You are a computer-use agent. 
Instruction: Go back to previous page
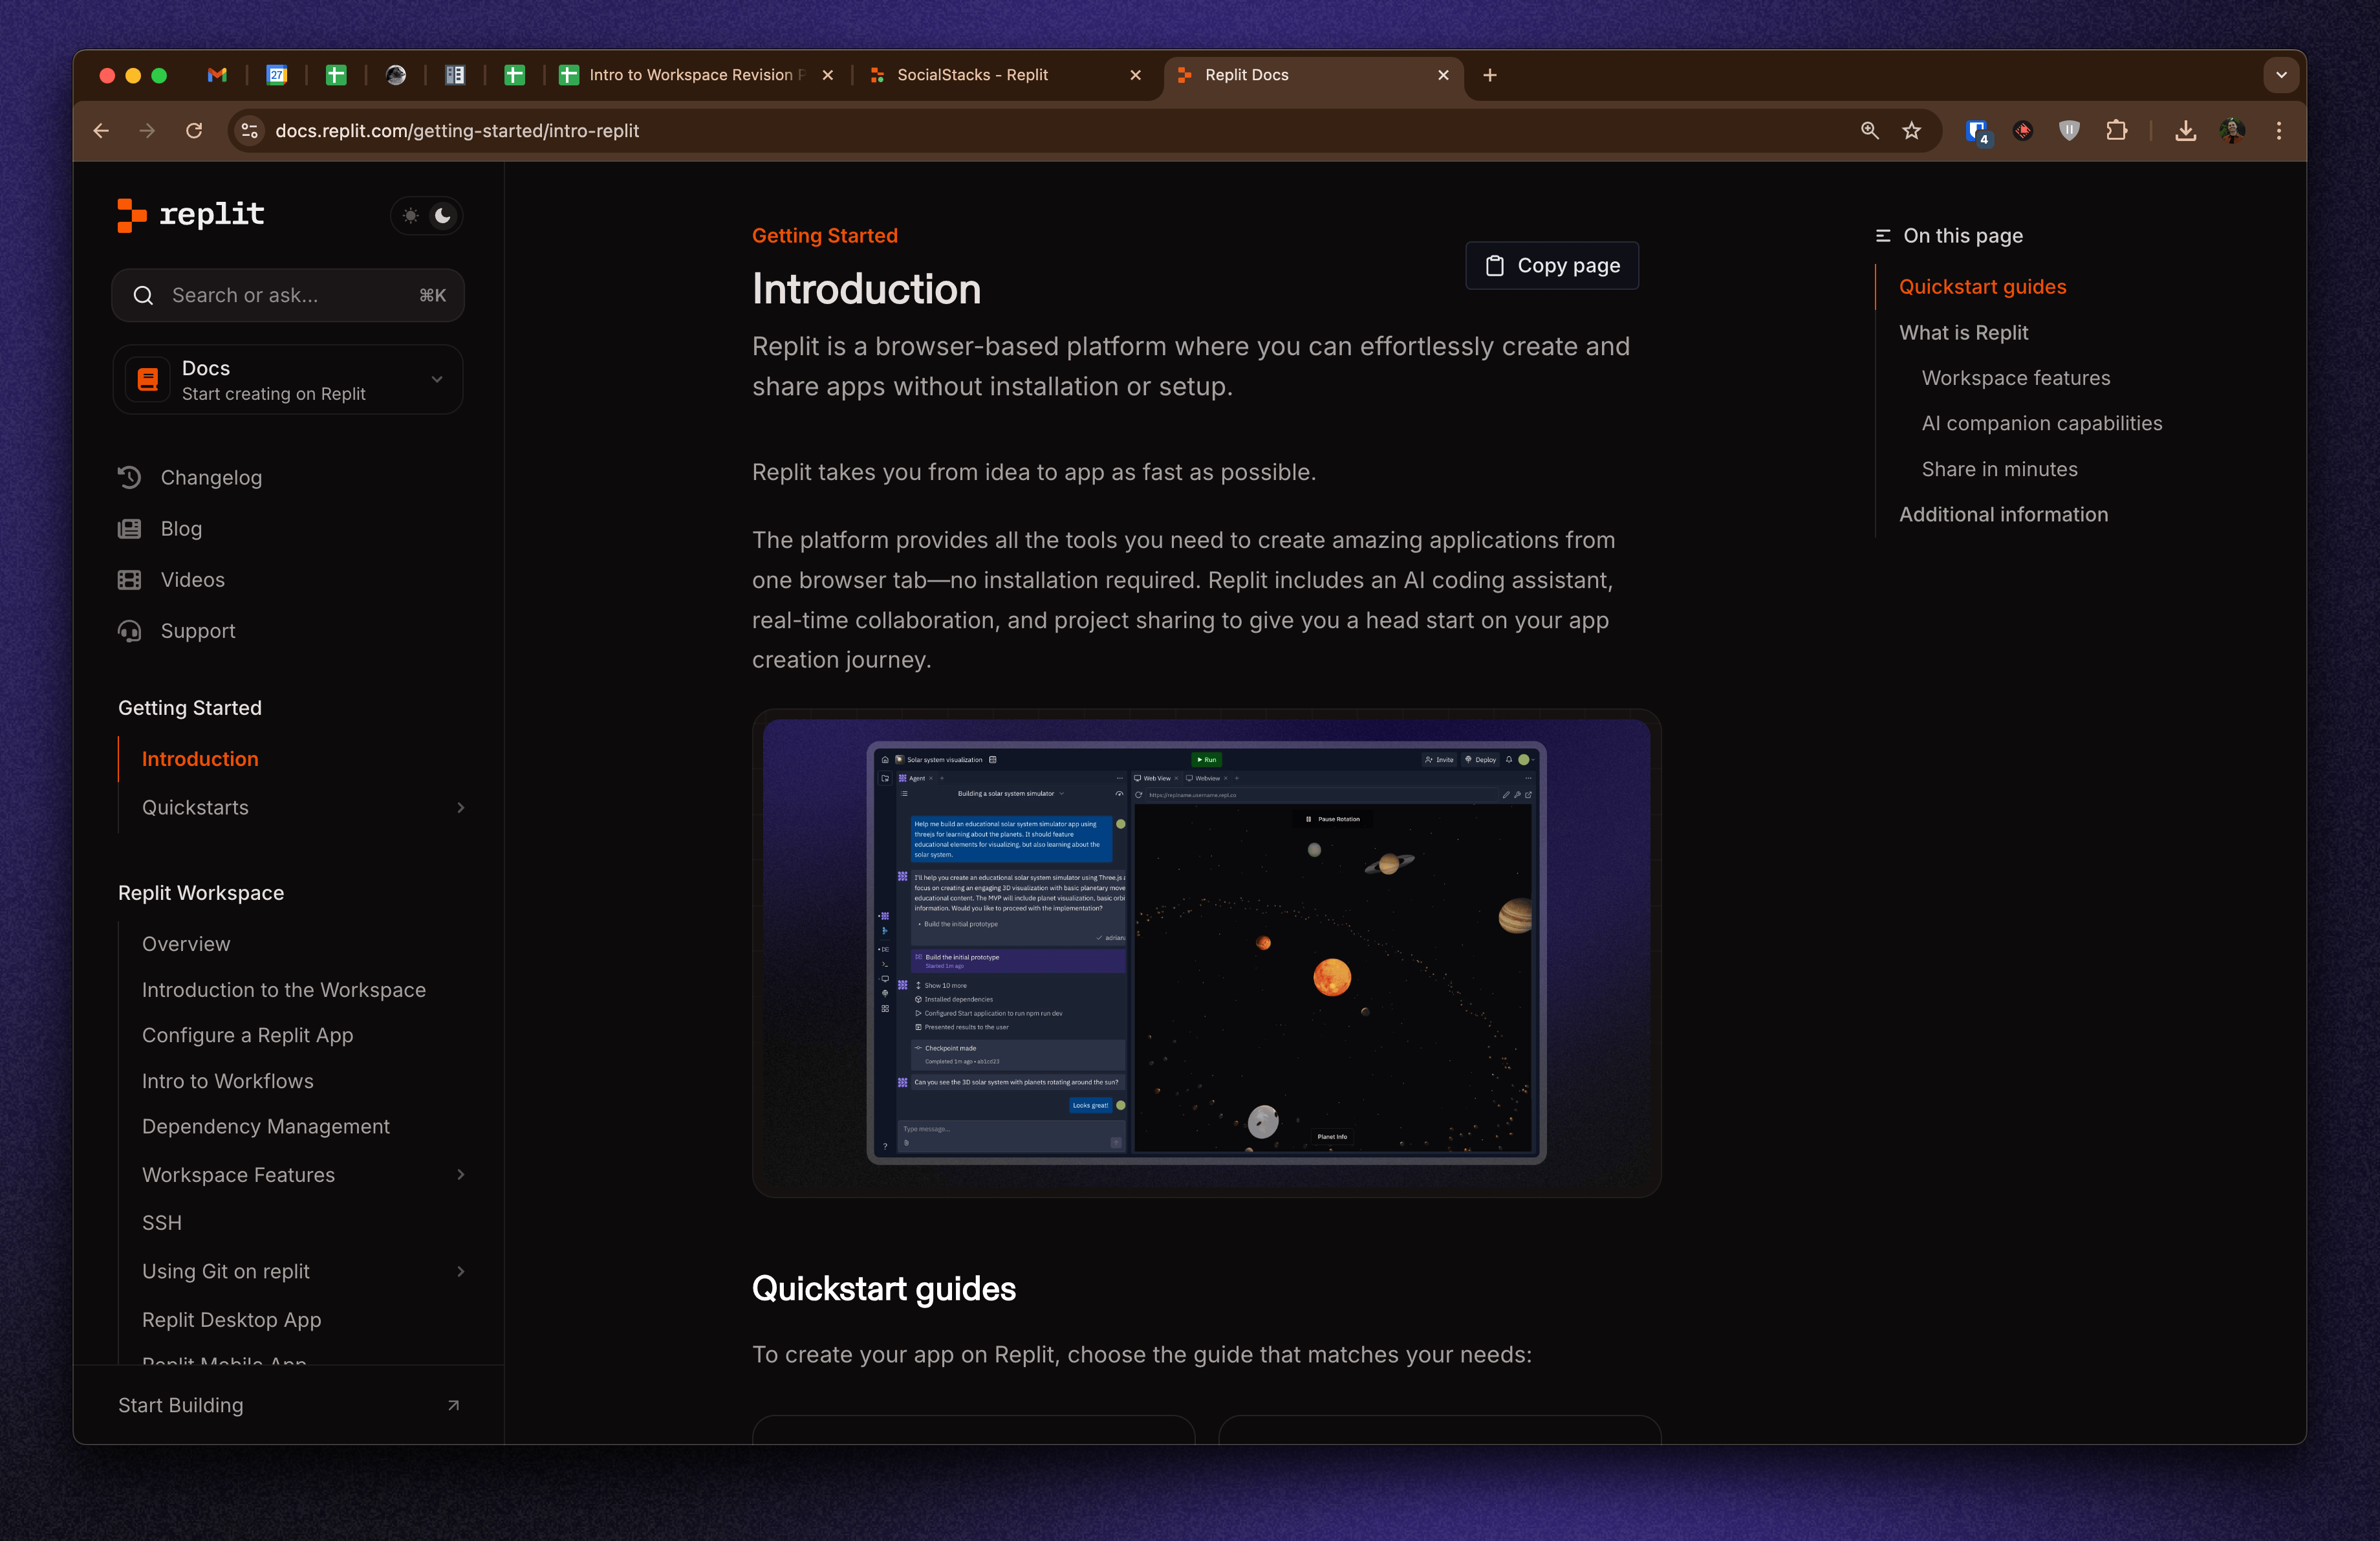(101, 131)
